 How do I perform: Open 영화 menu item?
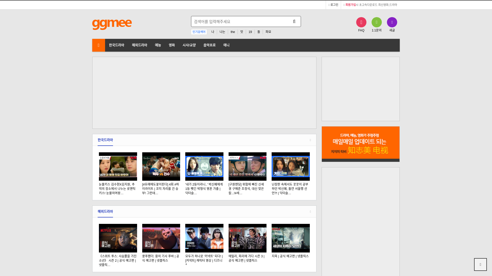point(172,45)
